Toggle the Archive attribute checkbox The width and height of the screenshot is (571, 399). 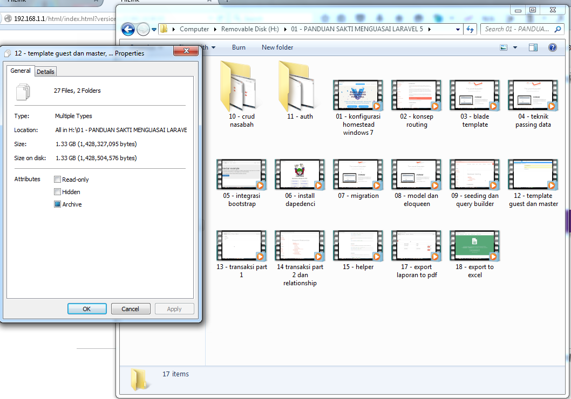57,204
